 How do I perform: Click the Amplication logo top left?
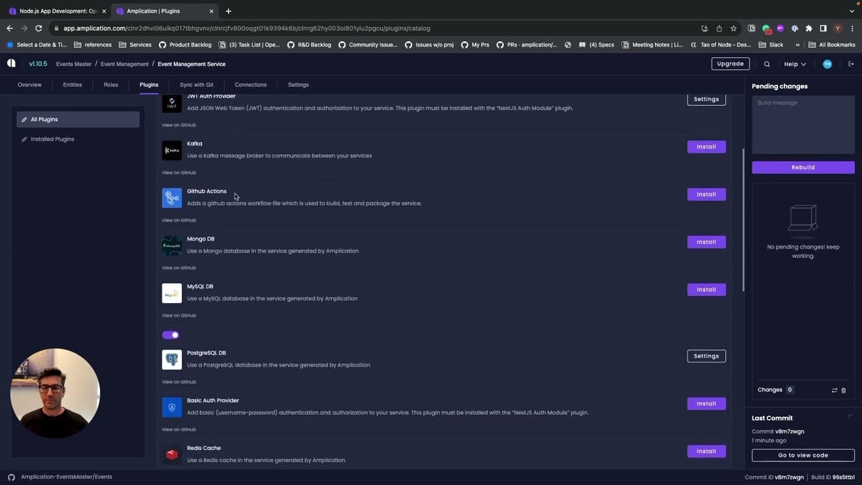pyautogui.click(x=11, y=63)
